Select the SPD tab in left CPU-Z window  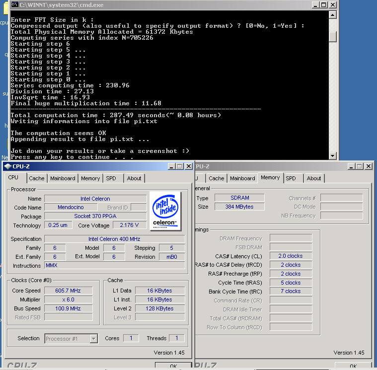tap(111, 178)
